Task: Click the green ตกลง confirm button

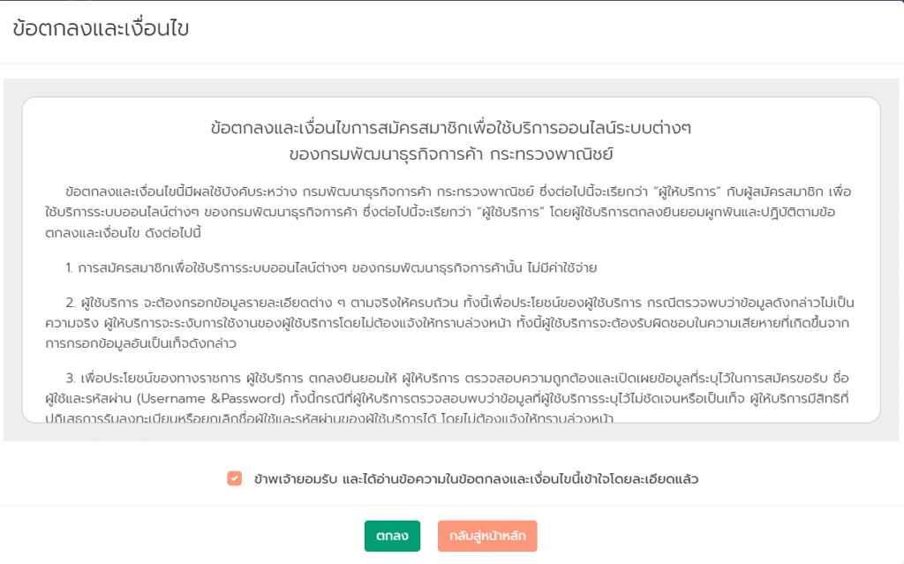Action: tap(392, 536)
